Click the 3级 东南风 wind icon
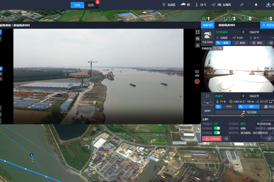 (x=214, y=5)
